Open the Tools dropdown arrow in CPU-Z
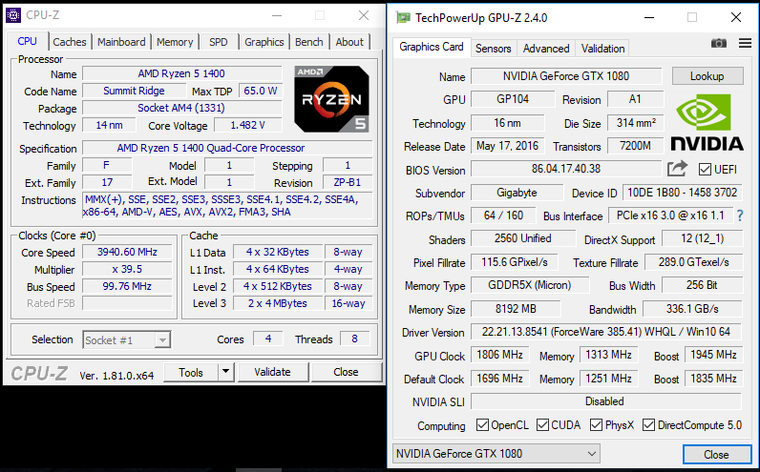 (225, 372)
